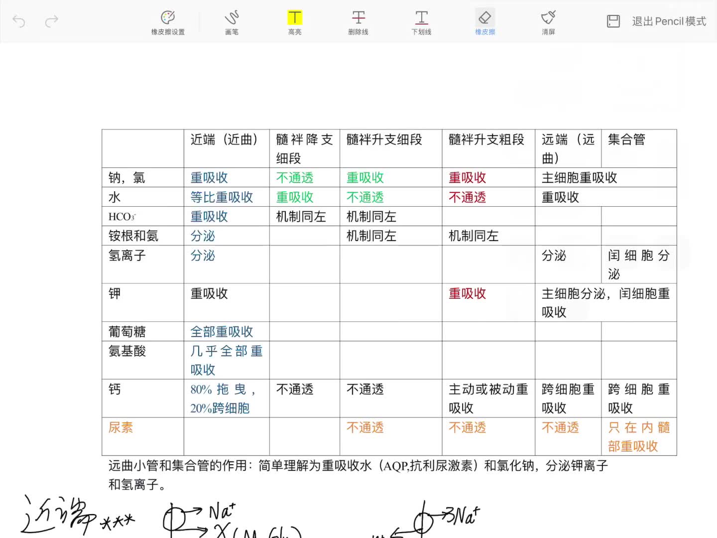Select the 高亮 highlighter tool
Image resolution: width=717 pixels, height=538 pixels.
pyautogui.click(x=295, y=22)
